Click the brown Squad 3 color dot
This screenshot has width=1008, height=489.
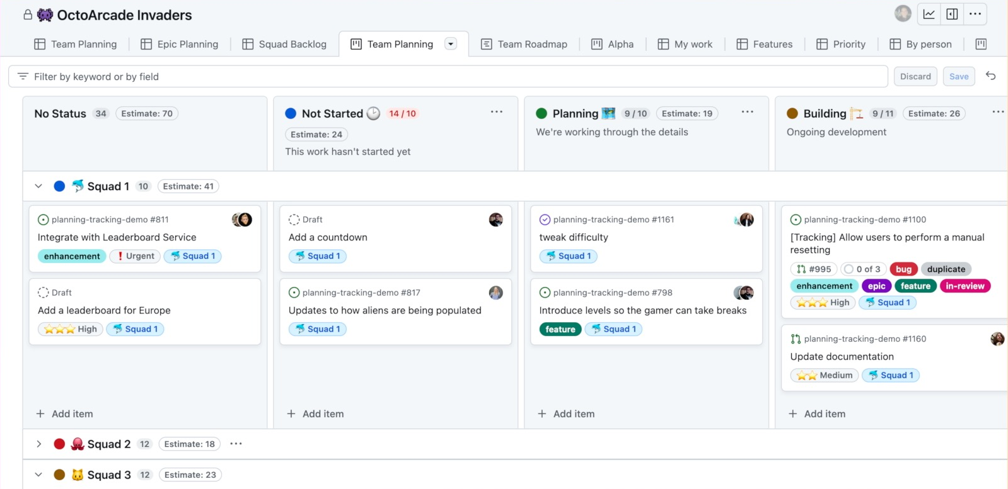click(x=59, y=475)
